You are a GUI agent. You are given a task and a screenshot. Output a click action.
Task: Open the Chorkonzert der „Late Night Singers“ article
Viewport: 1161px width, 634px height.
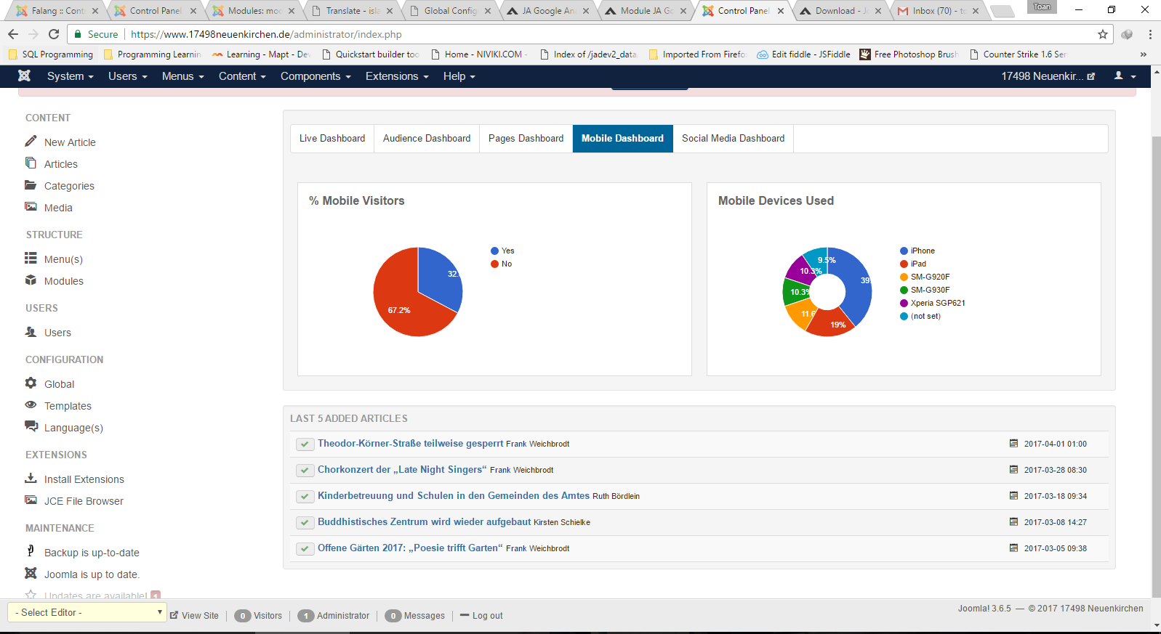[x=402, y=469]
